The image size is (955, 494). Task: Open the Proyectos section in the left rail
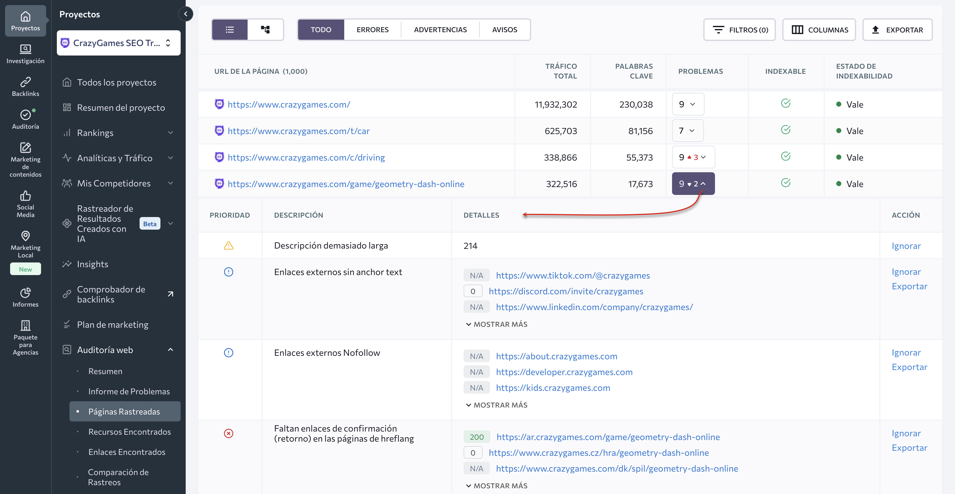pos(25,21)
